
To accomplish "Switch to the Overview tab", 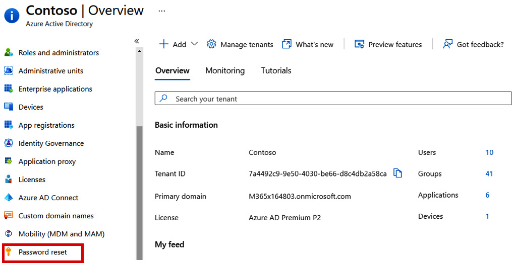I will [x=173, y=70].
